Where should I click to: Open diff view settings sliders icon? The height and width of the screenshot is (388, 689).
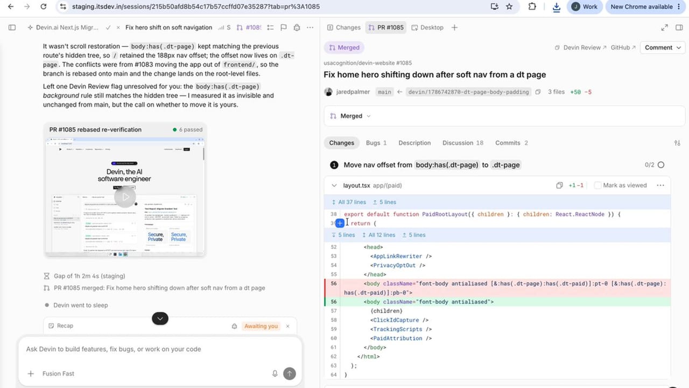[677, 143]
